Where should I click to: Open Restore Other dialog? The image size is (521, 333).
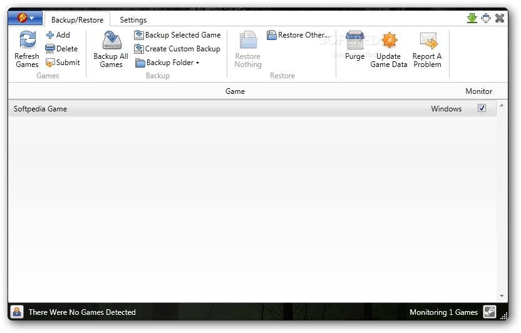298,35
